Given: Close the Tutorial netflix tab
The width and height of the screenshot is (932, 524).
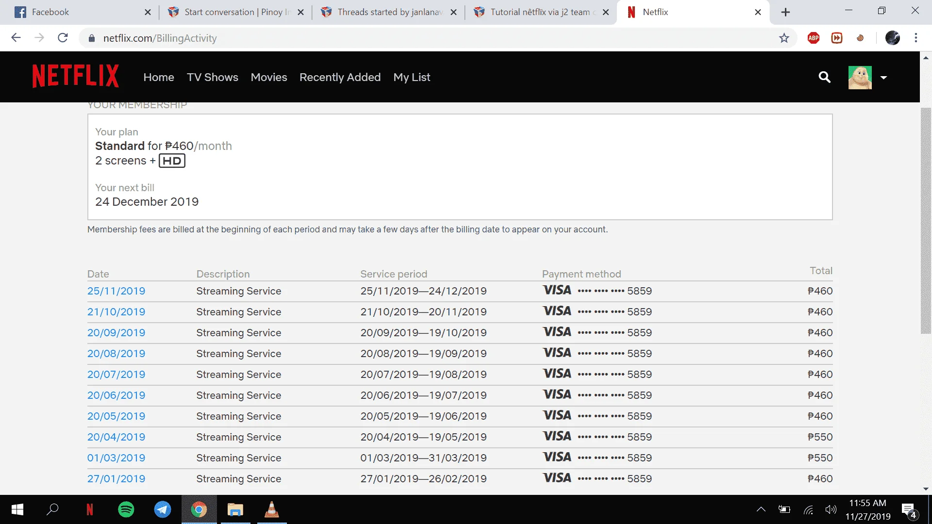Looking at the screenshot, I should pyautogui.click(x=606, y=12).
